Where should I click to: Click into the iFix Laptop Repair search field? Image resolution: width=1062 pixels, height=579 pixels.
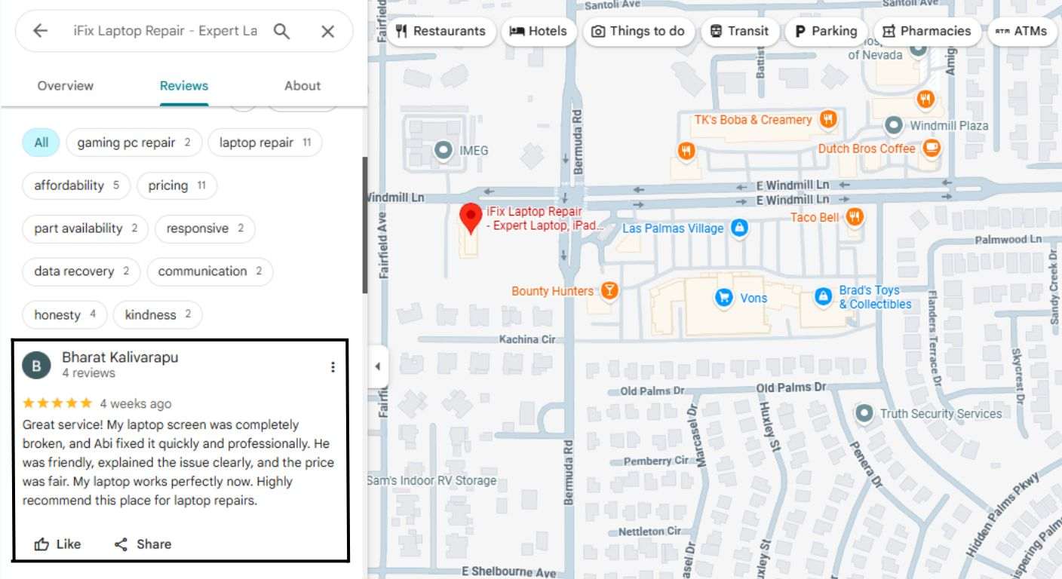[x=164, y=31]
